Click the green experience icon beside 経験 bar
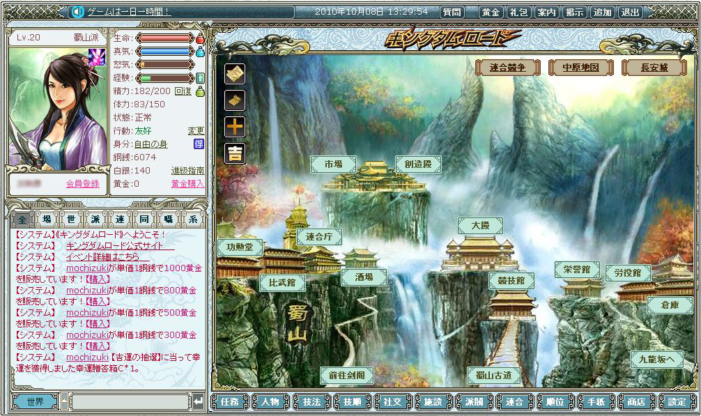Screen dimensions: 701x416 [x=200, y=78]
